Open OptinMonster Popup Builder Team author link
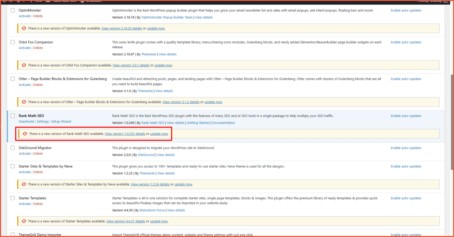 [x=167, y=17]
